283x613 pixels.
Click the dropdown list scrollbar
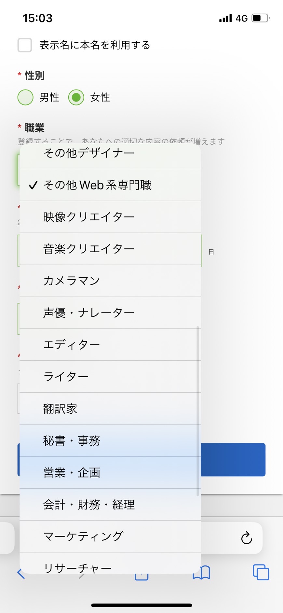198,411
